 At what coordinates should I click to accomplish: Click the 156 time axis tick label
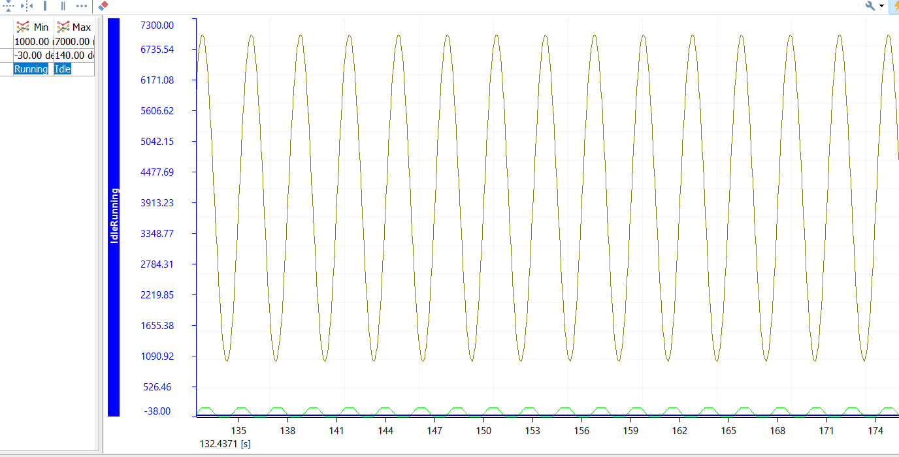click(581, 431)
